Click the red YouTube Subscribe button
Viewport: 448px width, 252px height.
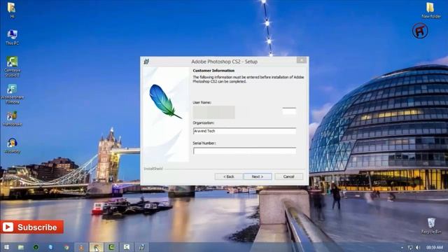31,227
